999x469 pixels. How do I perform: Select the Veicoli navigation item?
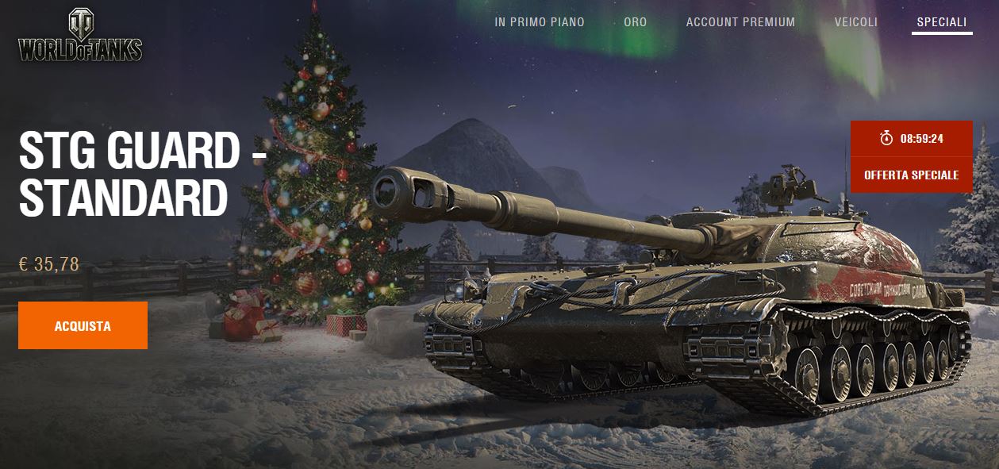click(x=856, y=22)
